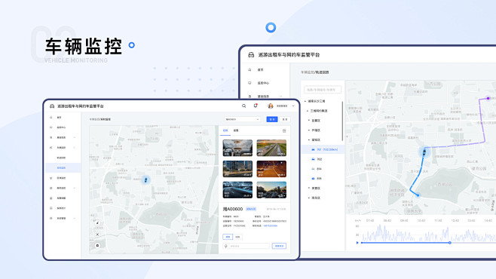Open the dusk traffic jam camera thumbnail
Viewport: 496px width, 279px height.
click(x=271, y=190)
